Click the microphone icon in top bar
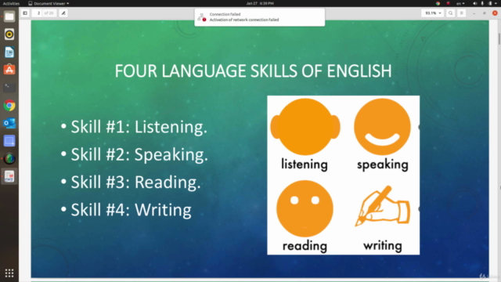Image resolution: width=501 pixels, height=282 pixels. click(482, 3)
